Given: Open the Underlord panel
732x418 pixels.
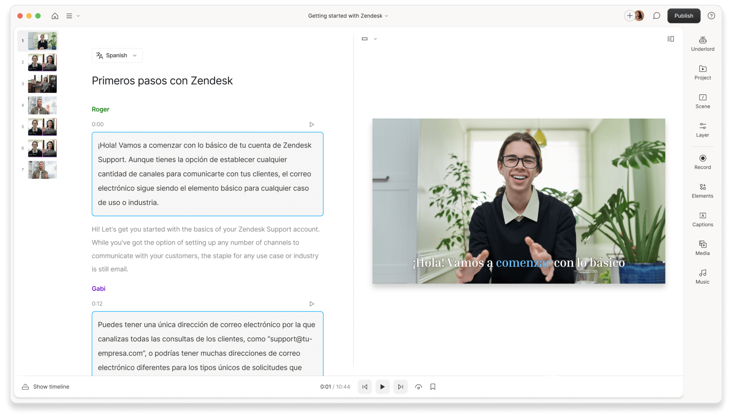Looking at the screenshot, I should [702, 44].
